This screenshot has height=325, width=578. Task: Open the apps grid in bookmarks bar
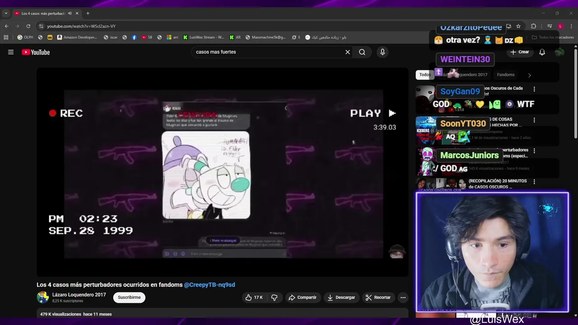click(x=6, y=37)
